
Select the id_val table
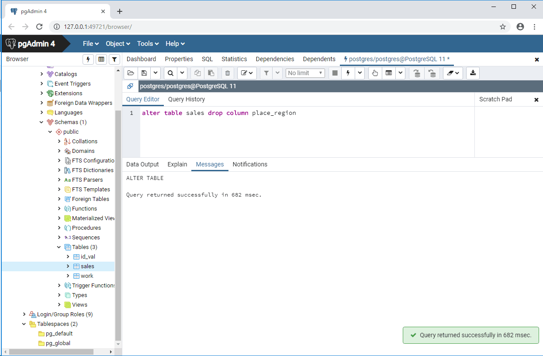click(88, 257)
